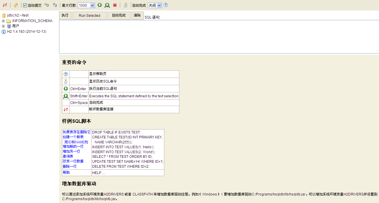
Task: Click the green run statement icon in the toolbar
Action: point(100,5)
